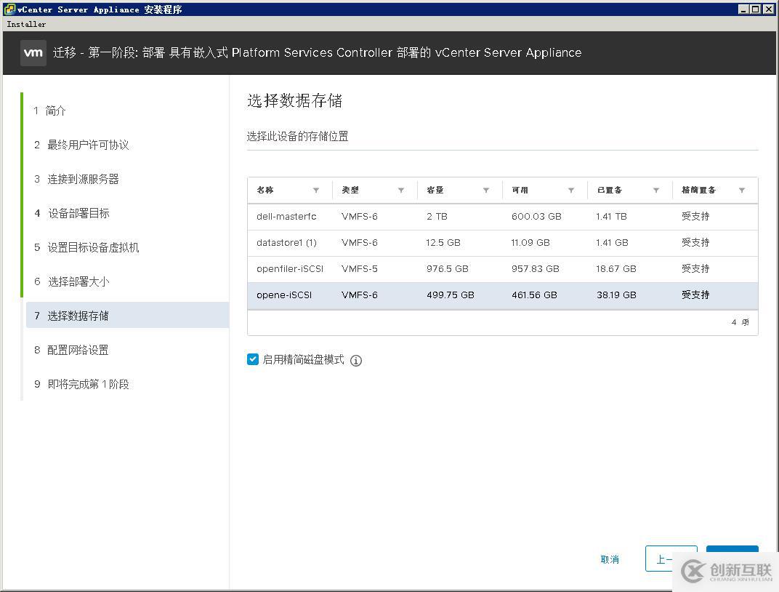Sort by the 已置备 column header
This screenshot has height=592, width=779.
pyautogui.click(x=610, y=190)
